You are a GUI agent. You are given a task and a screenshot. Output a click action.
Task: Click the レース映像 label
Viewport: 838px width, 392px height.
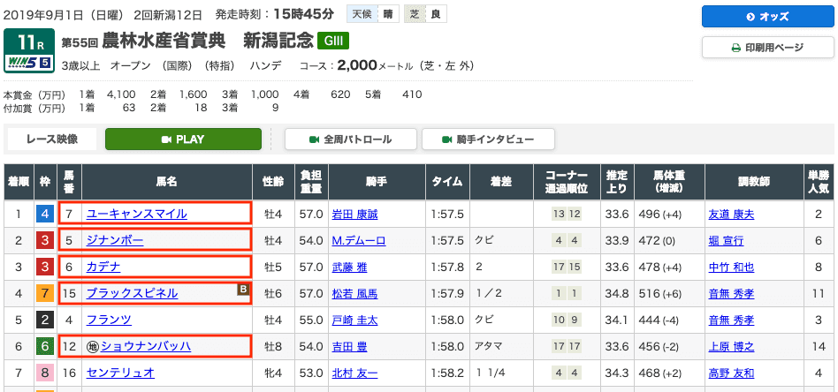[x=52, y=139]
